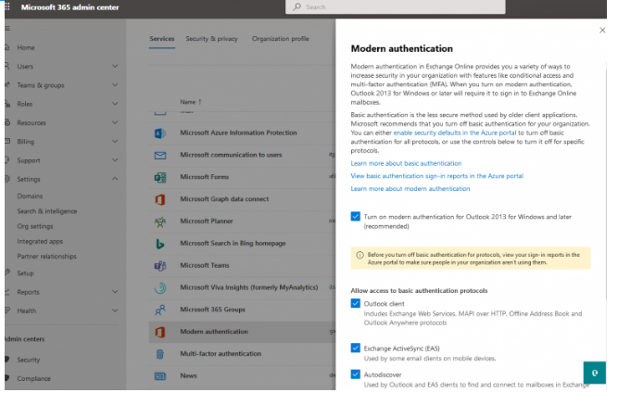Expand the Roles chevron
The image size is (643, 405).
tap(115, 104)
